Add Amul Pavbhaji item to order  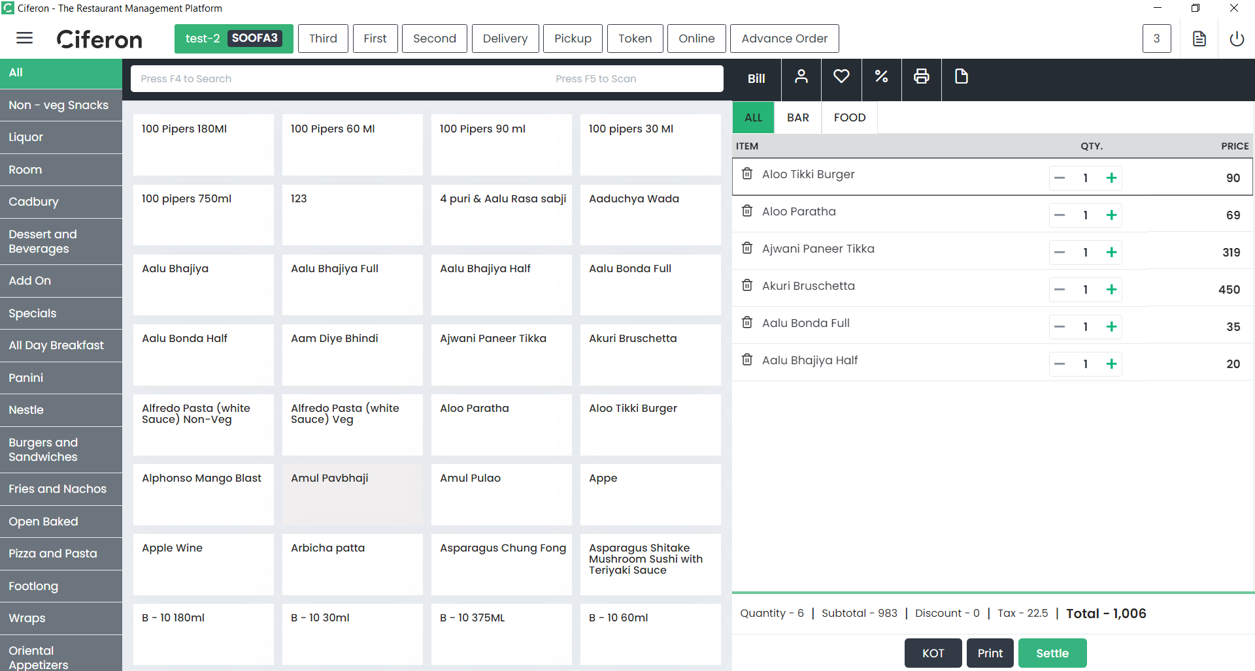point(352,494)
